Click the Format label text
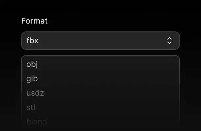 (34, 21)
